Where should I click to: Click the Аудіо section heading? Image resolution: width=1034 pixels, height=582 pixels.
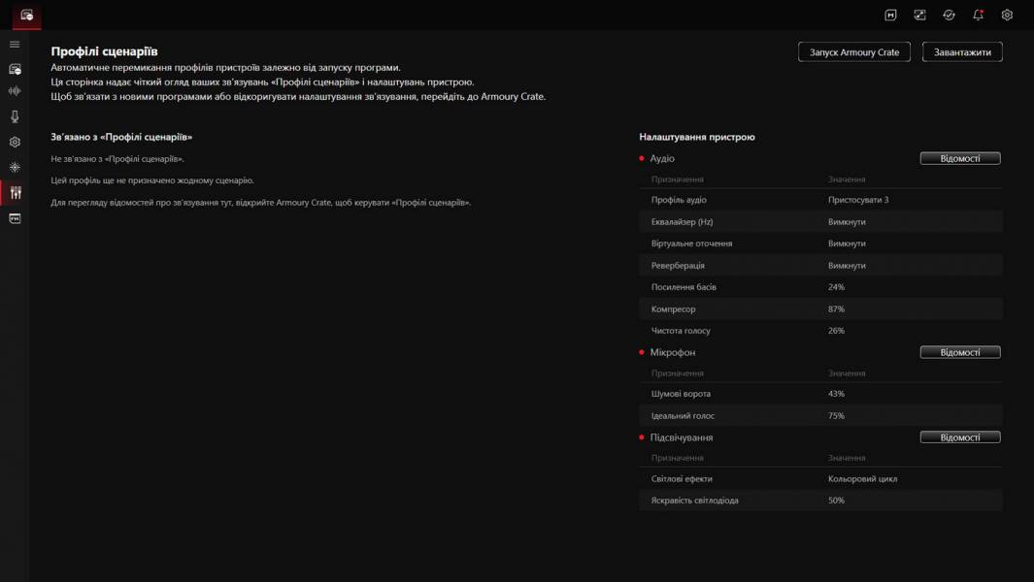tap(662, 158)
